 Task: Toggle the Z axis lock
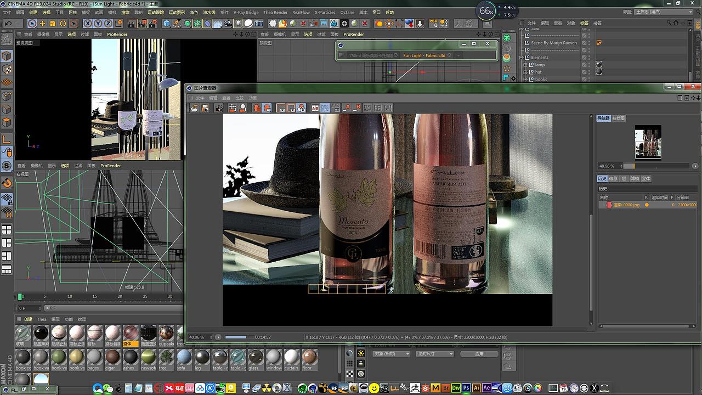pos(108,24)
